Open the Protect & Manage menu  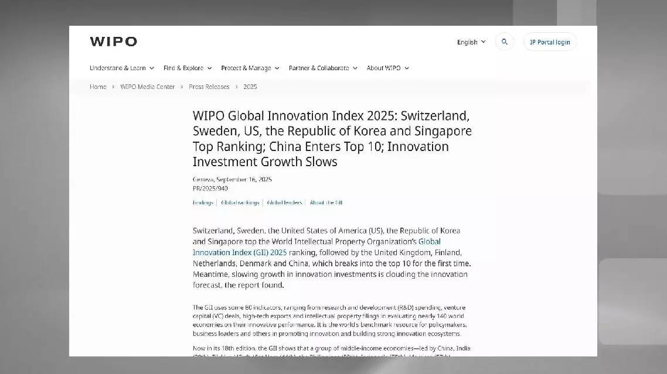[x=250, y=68]
